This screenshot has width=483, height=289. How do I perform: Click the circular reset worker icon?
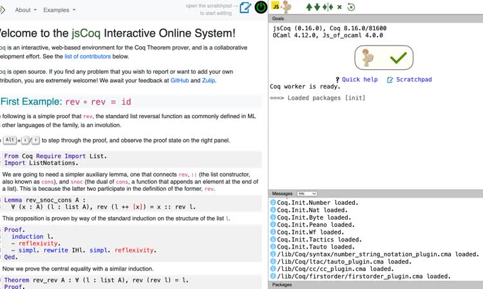pos(351,7)
